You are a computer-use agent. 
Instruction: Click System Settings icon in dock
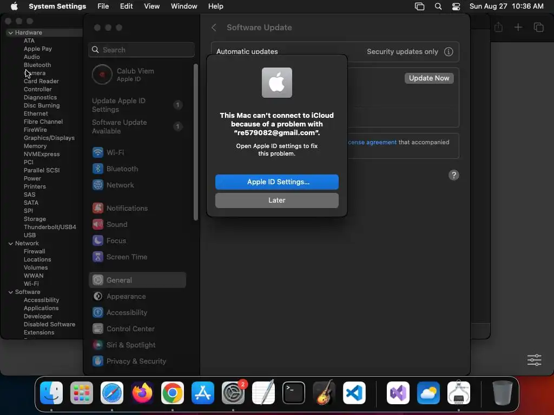click(233, 392)
